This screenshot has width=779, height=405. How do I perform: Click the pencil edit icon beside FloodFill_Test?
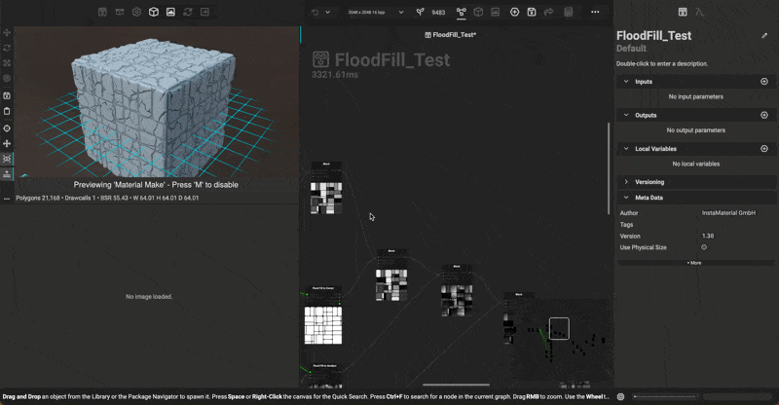point(764,36)
